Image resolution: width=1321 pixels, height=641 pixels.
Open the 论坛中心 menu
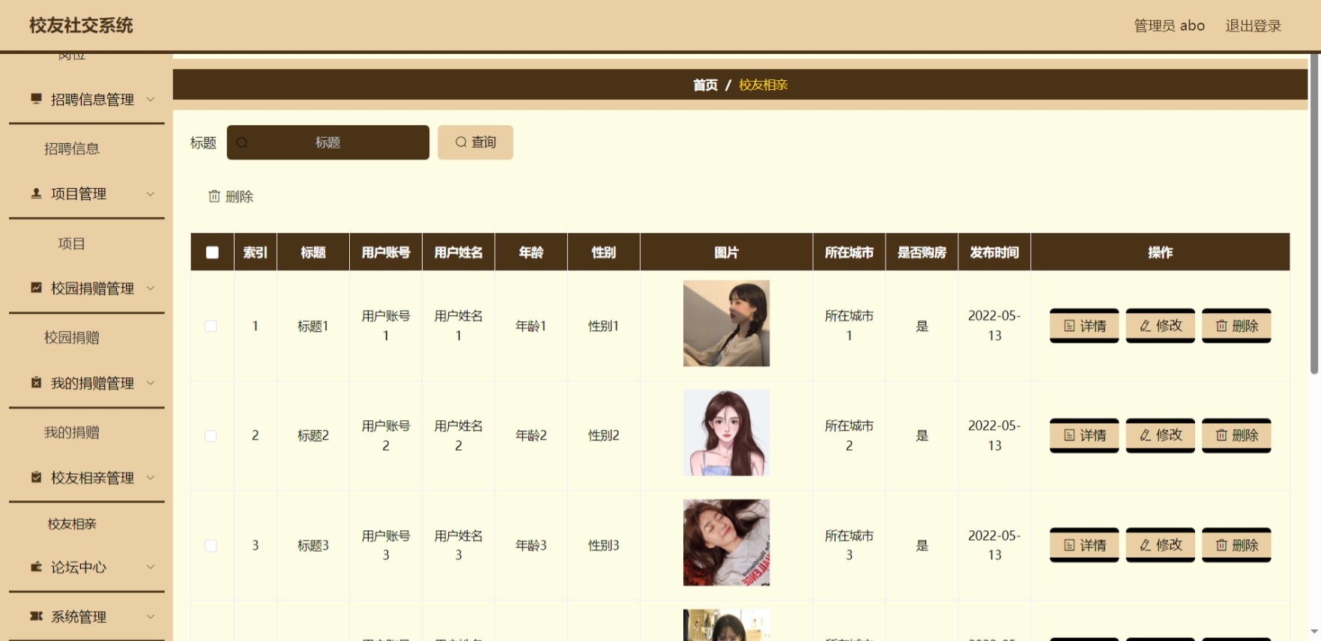click(86, 567)
